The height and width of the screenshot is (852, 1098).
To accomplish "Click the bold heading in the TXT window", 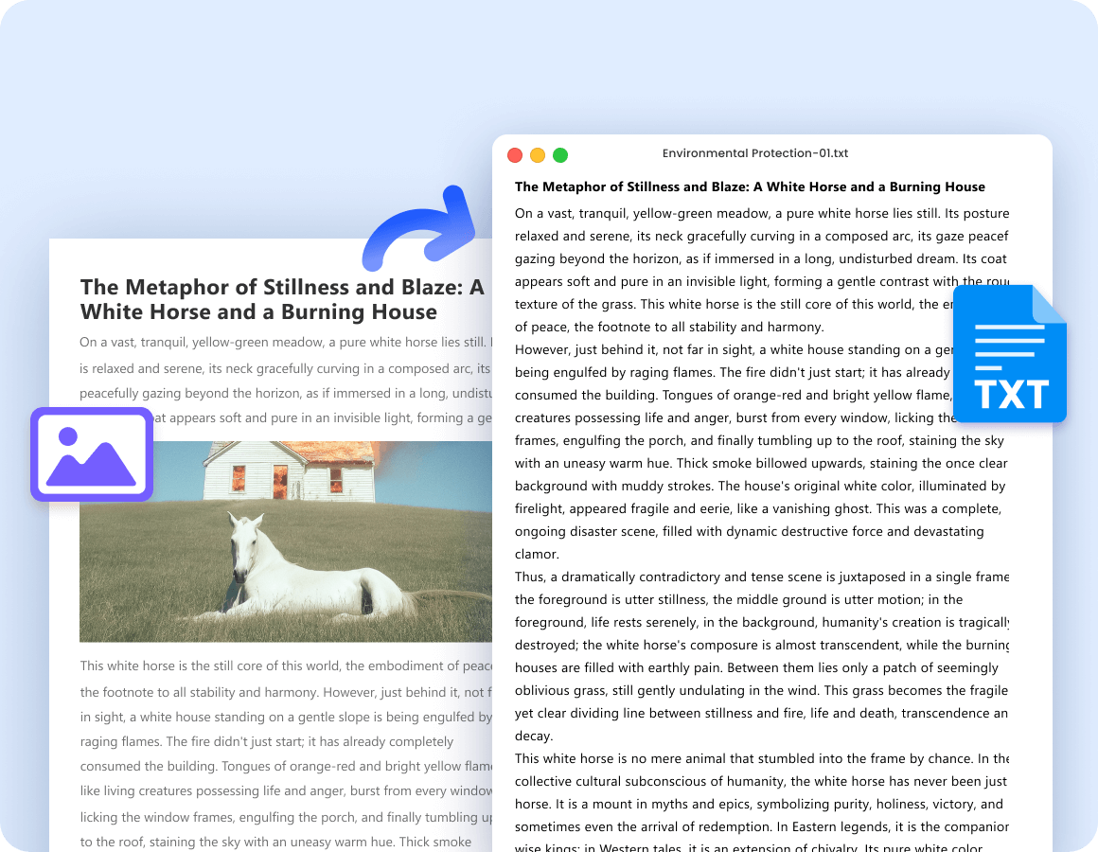I will (x=750, y=186).
